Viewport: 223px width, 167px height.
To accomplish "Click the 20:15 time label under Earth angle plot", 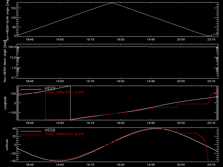I will click(211, 40).
